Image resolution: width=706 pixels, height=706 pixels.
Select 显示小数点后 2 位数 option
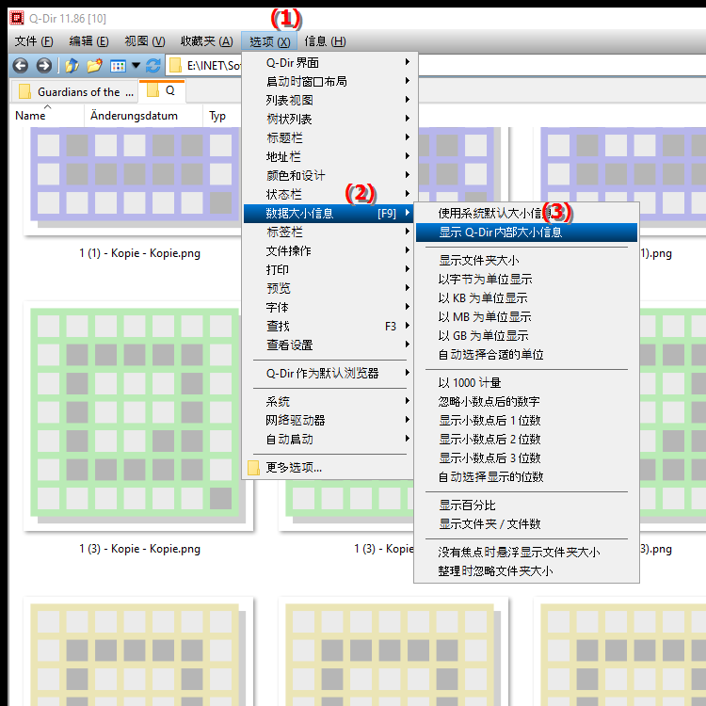(526, 440)
